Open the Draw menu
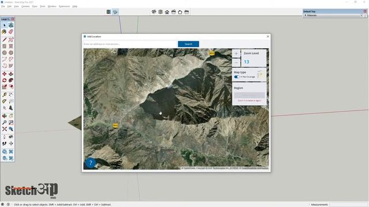Screen dimensions: 369x207 35,6
